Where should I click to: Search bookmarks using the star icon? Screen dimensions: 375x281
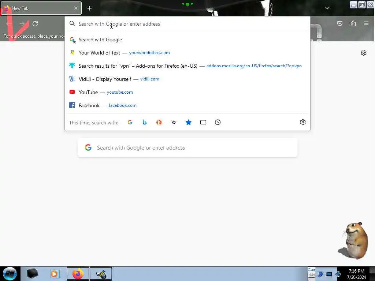(189, 122)
